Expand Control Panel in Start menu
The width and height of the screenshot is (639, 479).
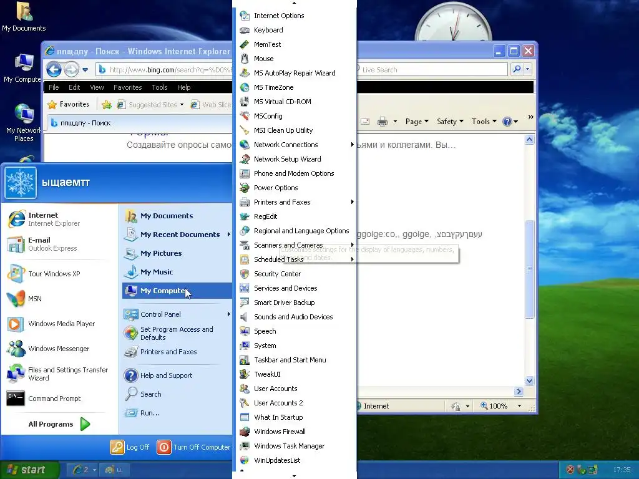coord(177,314)
